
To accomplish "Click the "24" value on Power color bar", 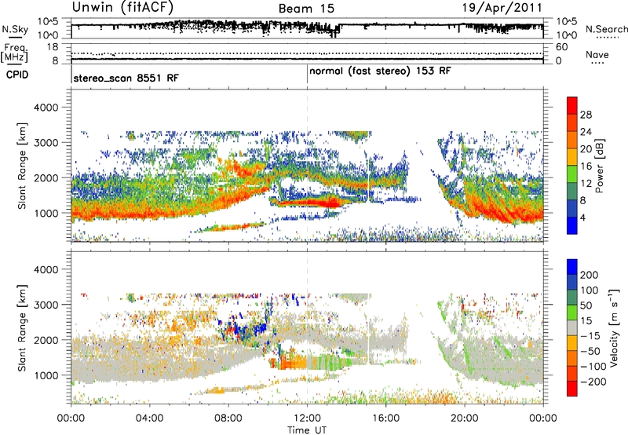I will click(586, 132).
